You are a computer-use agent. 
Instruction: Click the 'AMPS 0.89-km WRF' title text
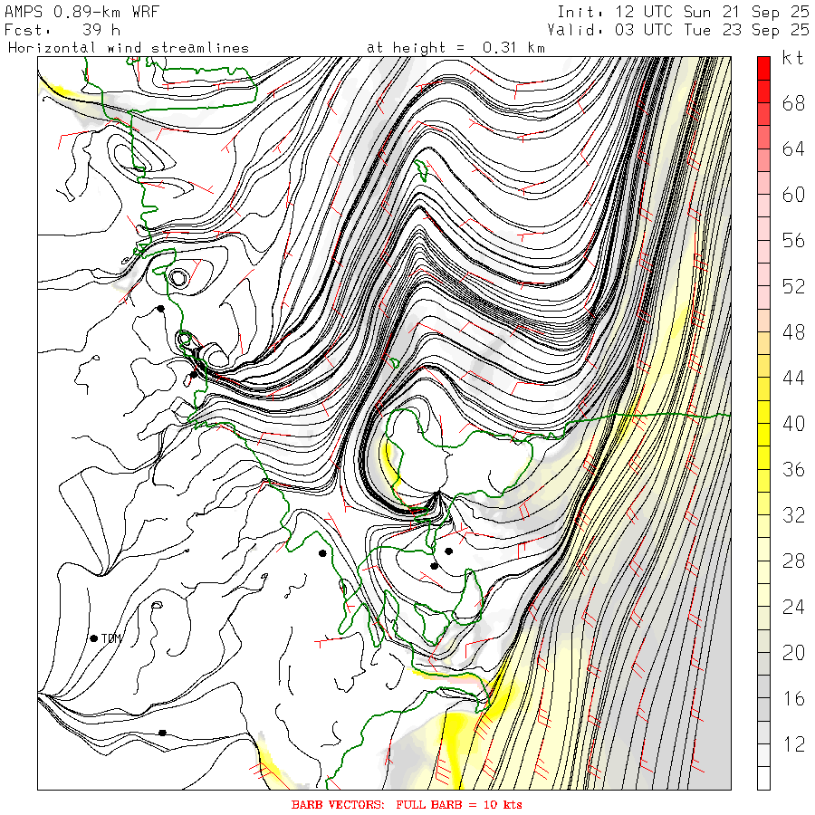81,12
